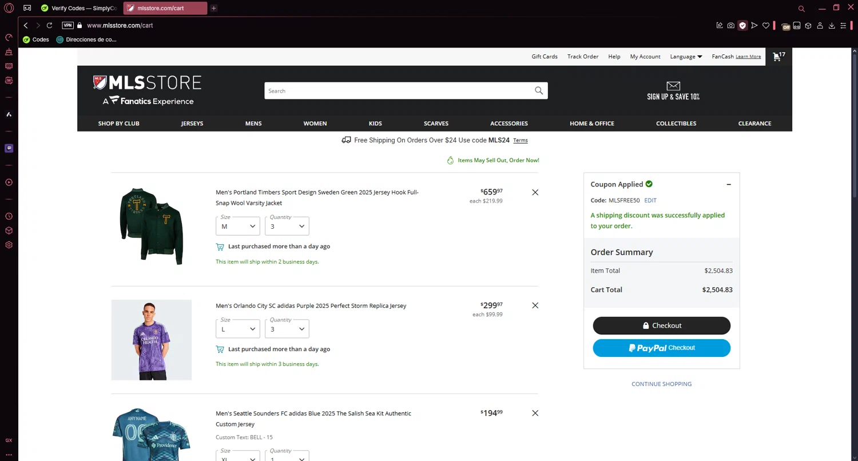This screenshot has width=858, height=461.
Task: Switch to the Verify Codes tab
Action: point(79,8)
